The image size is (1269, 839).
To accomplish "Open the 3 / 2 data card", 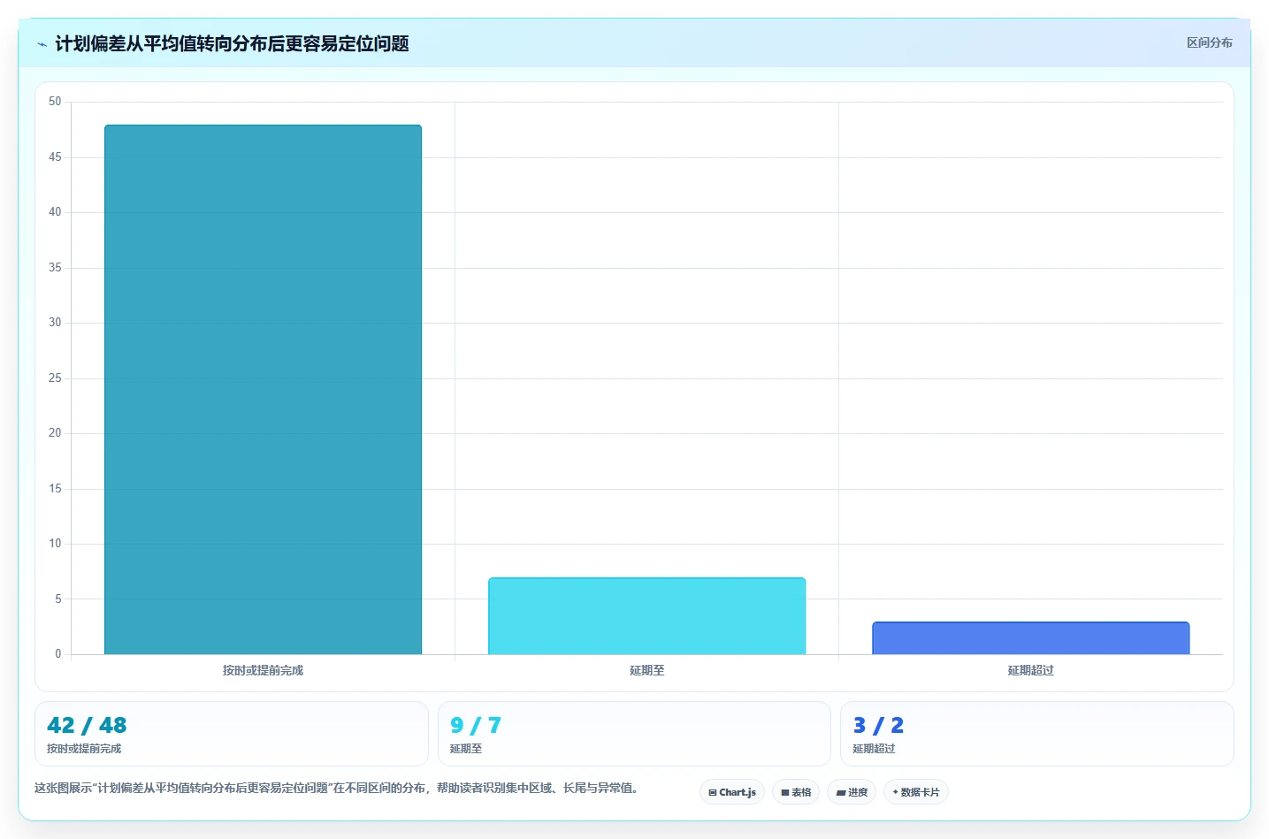I will 1036,734.
